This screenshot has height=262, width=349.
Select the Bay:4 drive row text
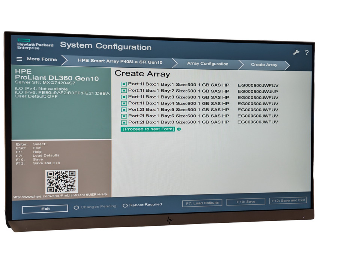[x=179, y=103]
